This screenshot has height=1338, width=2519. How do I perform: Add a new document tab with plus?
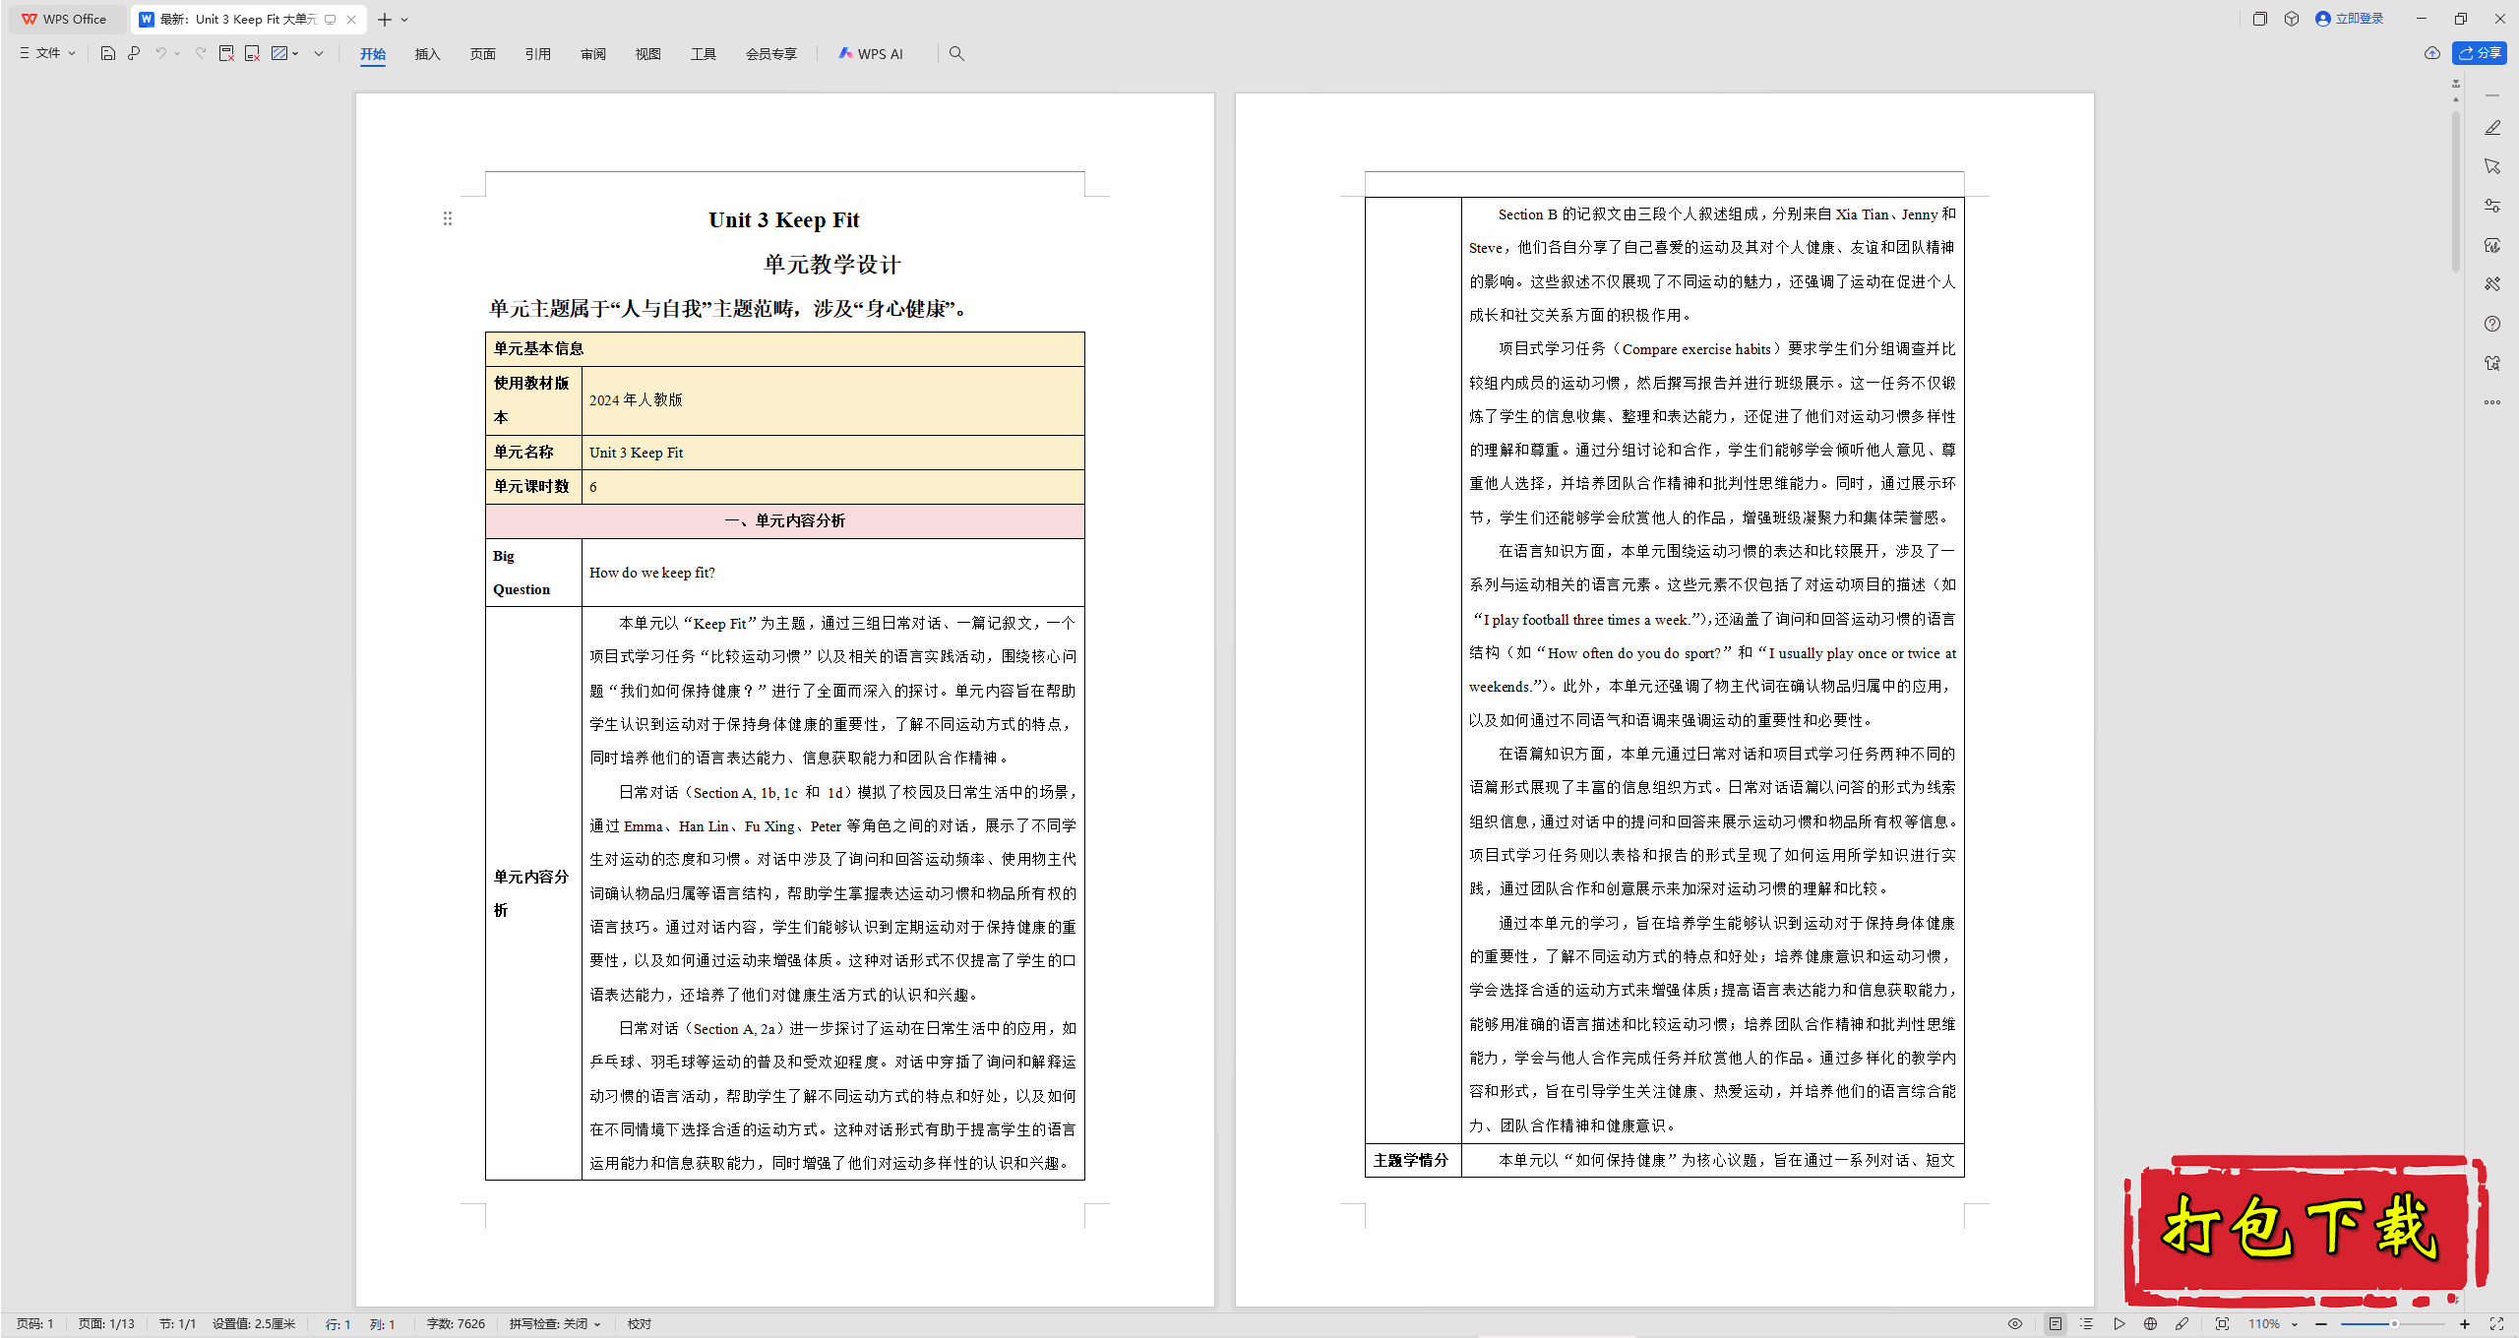tap(384, 20)
